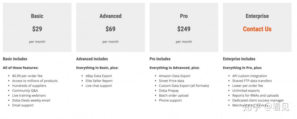
Task: Click the Doba Deals weekly email item
Action: click(31, 100)
